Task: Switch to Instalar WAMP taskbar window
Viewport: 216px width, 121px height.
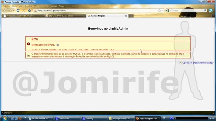Action: pyautogui.click(x=40, y=119)
